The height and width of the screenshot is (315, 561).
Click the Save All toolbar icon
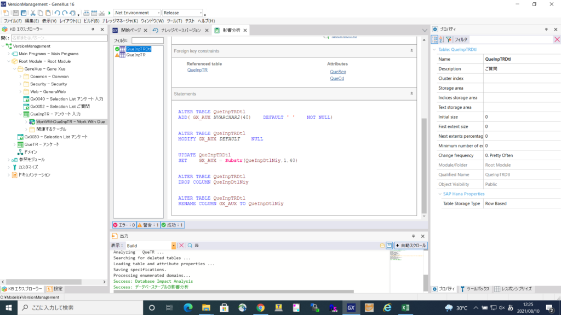tap(23, 13)
